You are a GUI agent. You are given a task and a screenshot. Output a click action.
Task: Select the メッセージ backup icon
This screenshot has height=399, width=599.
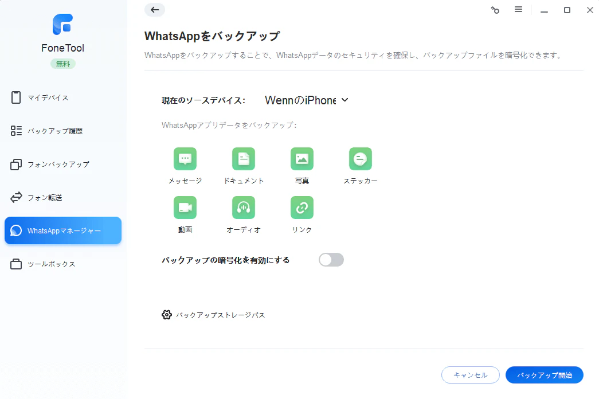coord(185,159)
